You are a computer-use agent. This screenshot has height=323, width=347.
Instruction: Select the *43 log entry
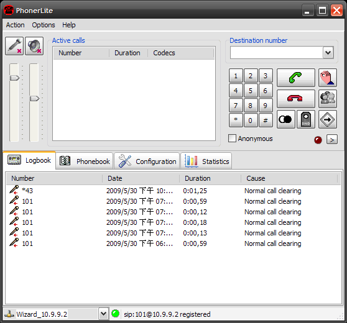[173, 191]
